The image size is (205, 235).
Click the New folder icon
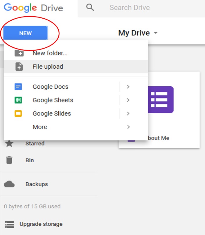click(19, 53)
